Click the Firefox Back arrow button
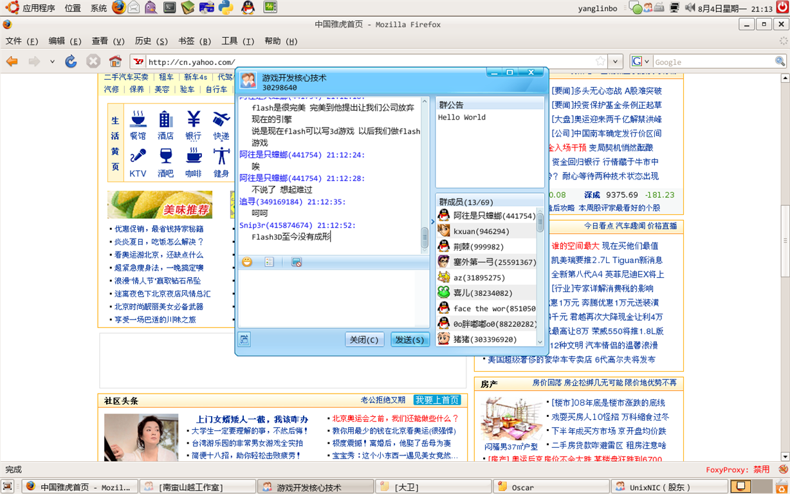Viewport: 790px width, 494px height. click(x=12, y=62)
